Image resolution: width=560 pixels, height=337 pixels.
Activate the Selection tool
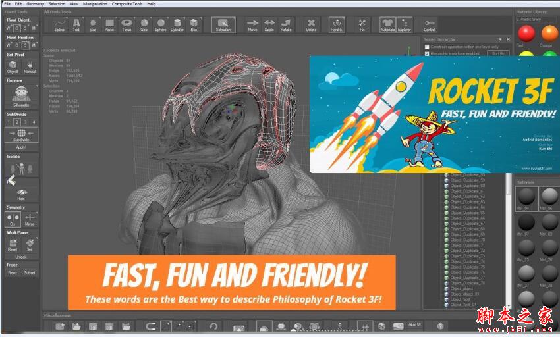click(x=223, y=25)
